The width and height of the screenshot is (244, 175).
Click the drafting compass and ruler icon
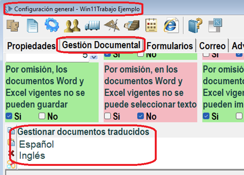pos(111,25)
